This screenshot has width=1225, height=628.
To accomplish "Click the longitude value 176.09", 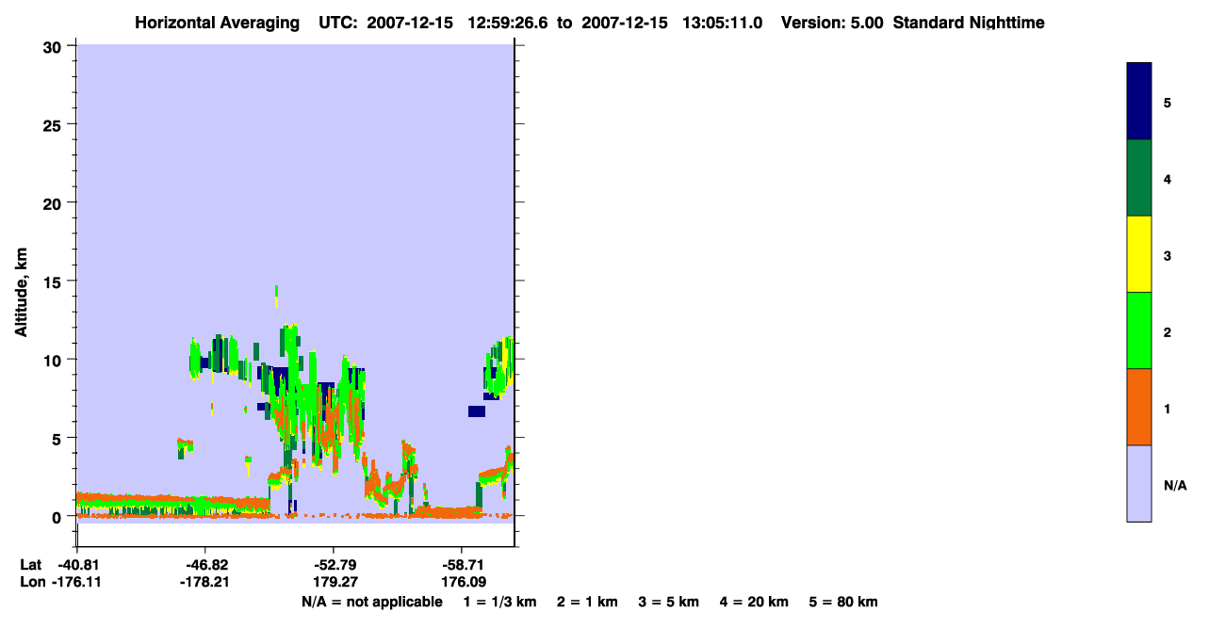I will pyautogui.click(x=462, y=583).
